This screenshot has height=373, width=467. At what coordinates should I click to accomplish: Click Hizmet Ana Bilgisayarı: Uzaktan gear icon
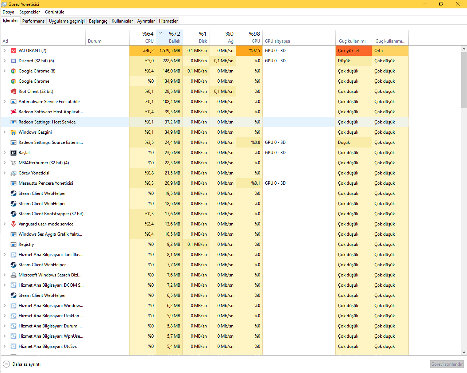(13, 316)
